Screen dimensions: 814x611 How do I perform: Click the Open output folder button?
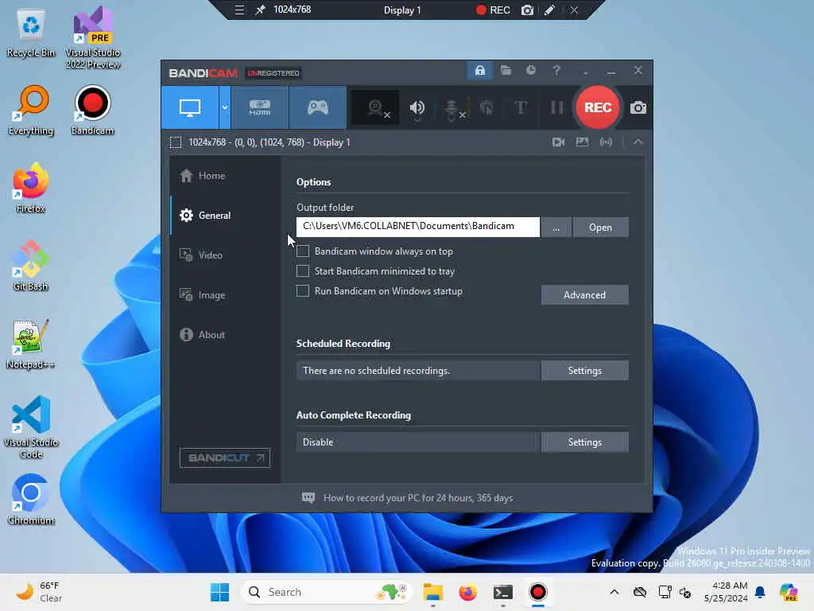[x=601, y=228]
